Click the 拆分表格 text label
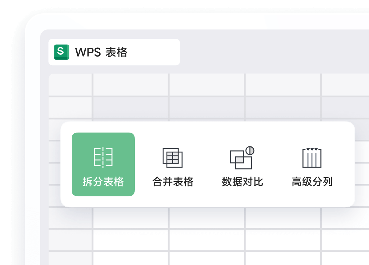The height and width of the screenshot is (265, 369). [x=103, y=182]
